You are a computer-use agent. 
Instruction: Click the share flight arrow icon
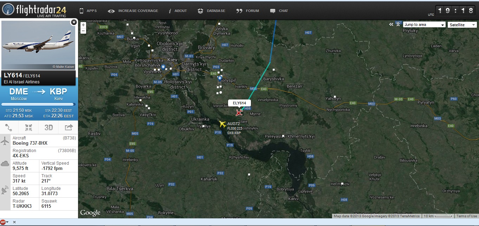click(x=69, y=127)
